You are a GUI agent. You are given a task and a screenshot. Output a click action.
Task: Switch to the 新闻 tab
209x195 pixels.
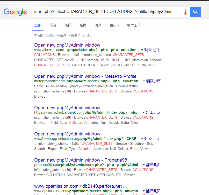[x=83, y=25]
